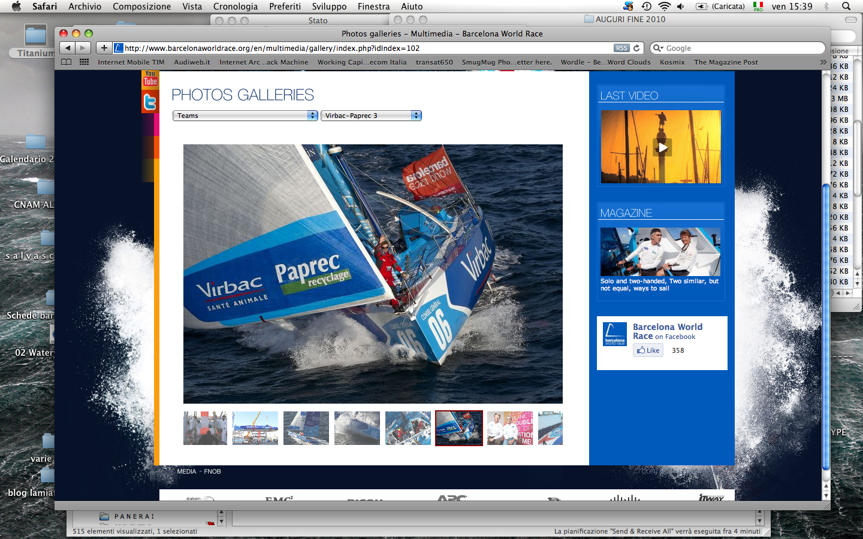The width and height of the screenshot is (863, 539).
Task: Open the Finestra menu
Action: click(x=373, y=6)
